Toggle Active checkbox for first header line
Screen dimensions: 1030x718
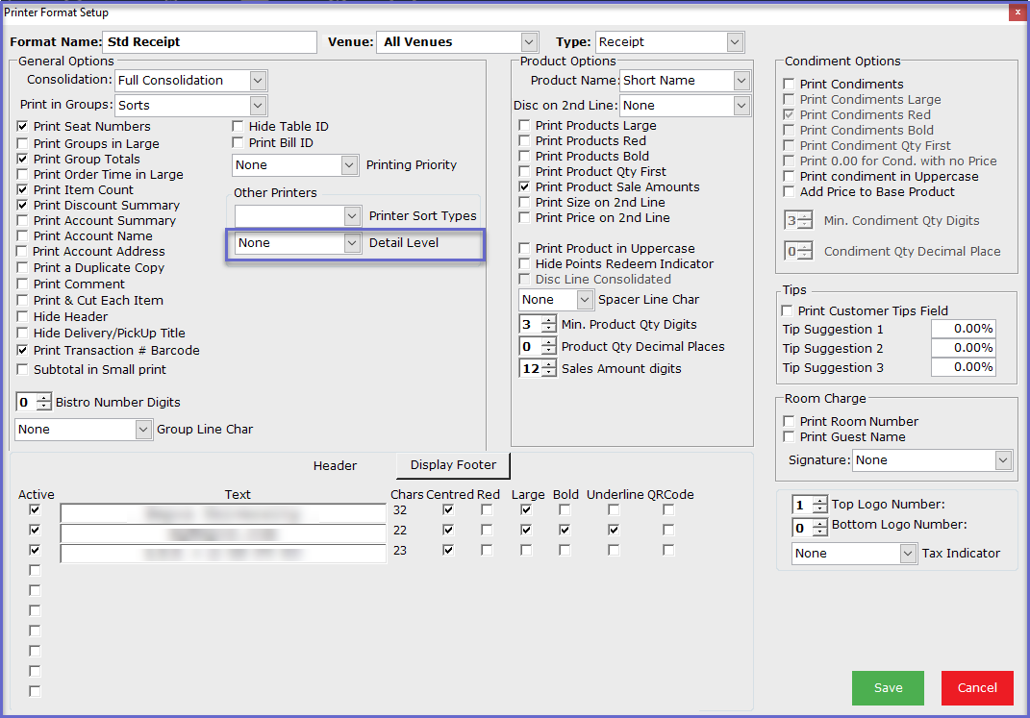pos(35,510)
